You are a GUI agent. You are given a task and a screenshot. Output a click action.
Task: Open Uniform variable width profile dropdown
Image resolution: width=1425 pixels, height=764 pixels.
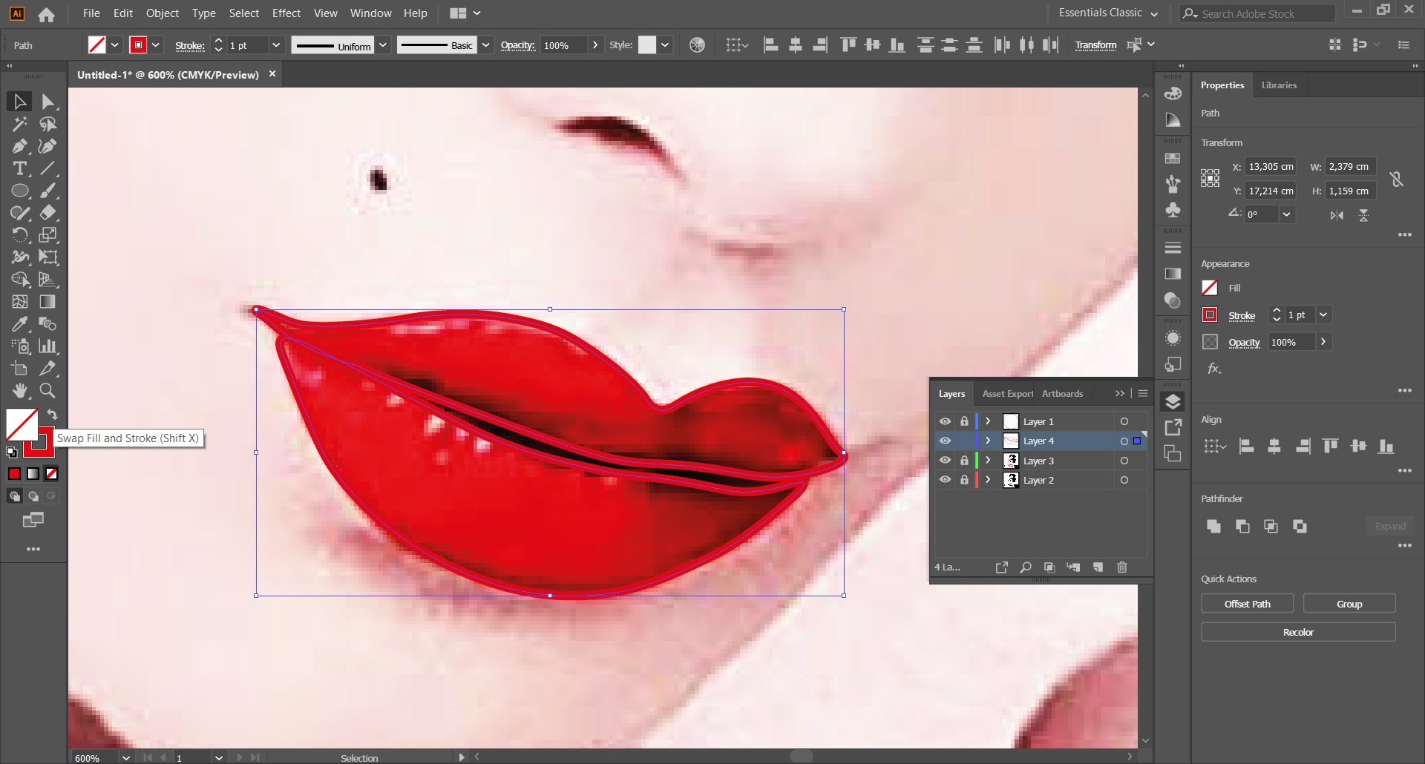(383, 45)
